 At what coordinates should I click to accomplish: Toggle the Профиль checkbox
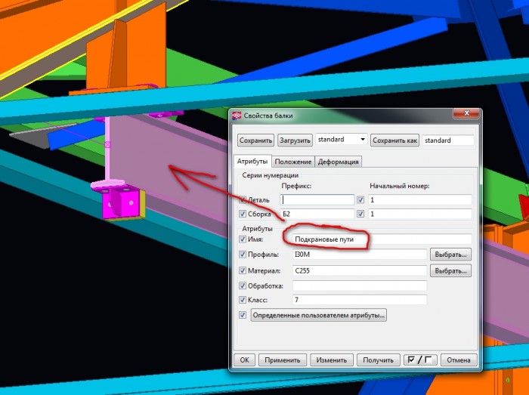tap(243, 254)
